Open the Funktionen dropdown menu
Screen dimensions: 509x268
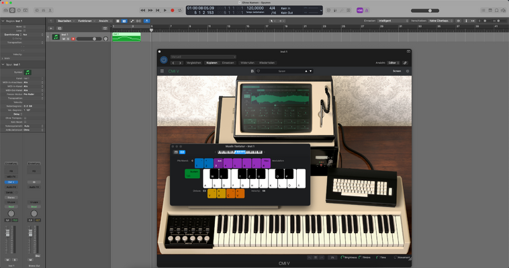tap(87, 21)
